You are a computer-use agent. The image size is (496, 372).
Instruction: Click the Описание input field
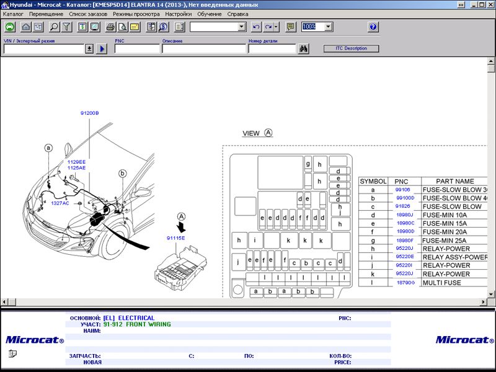(x=204, y=49)
